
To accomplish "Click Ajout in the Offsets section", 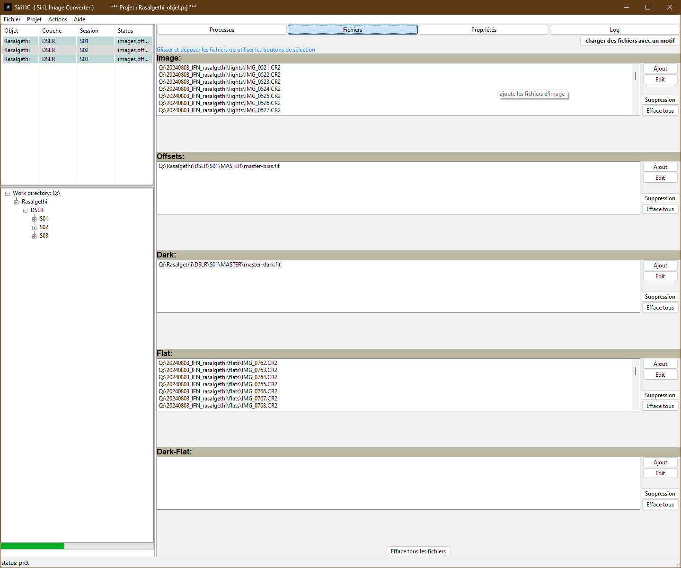I will 660,167.
